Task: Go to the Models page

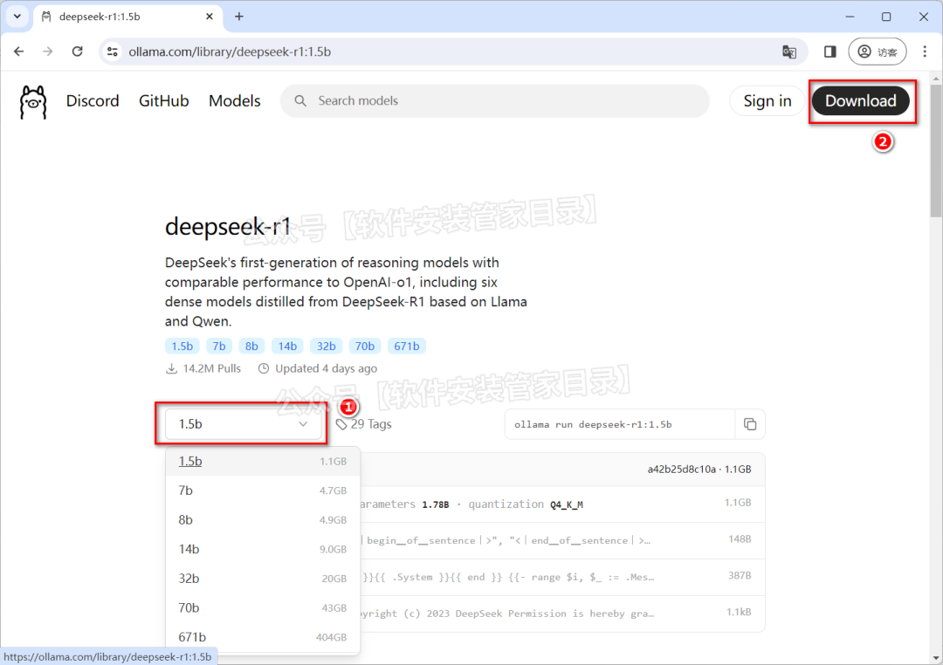Action: point(235,101)
